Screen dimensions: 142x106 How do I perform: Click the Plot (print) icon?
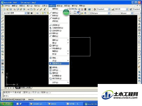point(14,9)
